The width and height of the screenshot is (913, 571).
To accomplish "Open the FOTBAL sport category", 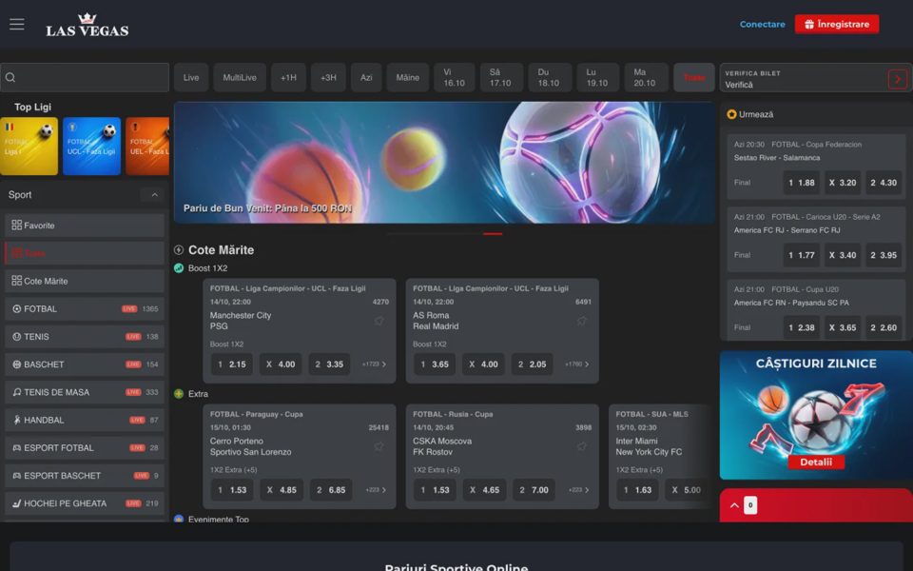I will (x=85, y=308).
